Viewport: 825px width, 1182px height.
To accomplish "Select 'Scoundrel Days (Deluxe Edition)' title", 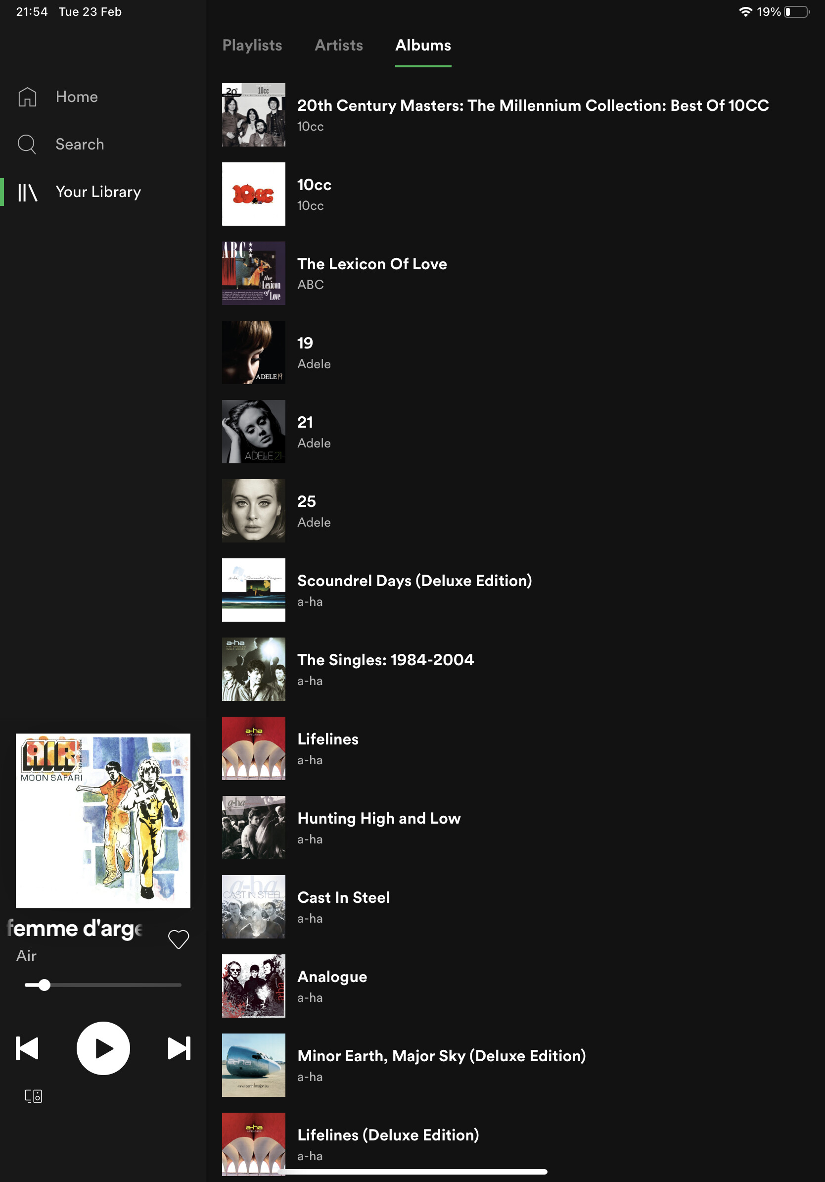I will (414, 581).
